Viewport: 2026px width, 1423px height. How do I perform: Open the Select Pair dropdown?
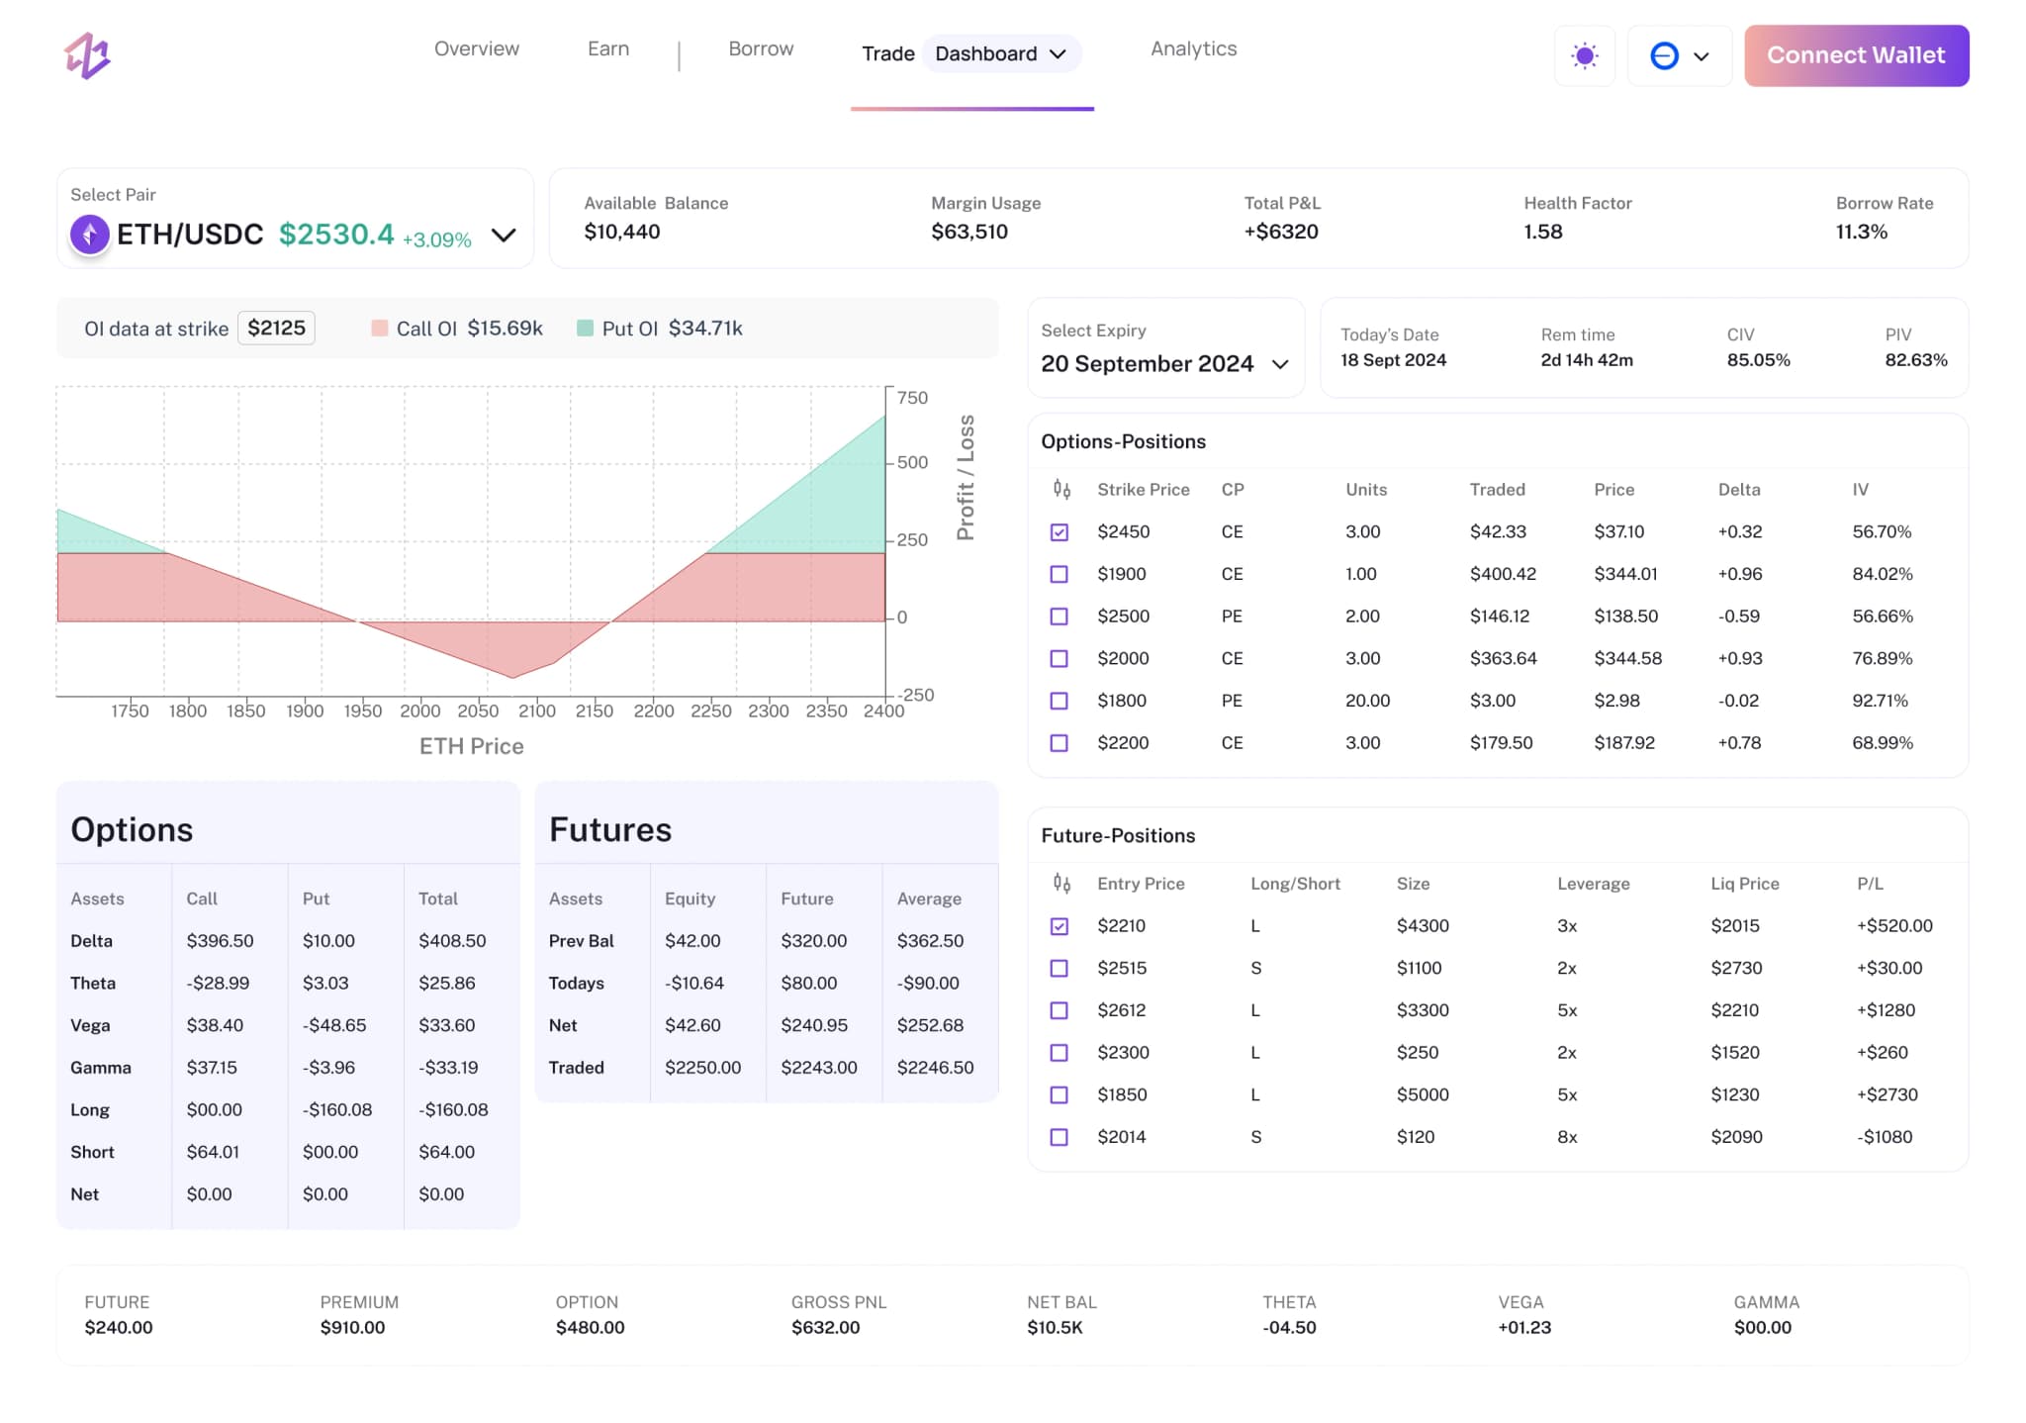pyautogui.click(x=505, y=236)
